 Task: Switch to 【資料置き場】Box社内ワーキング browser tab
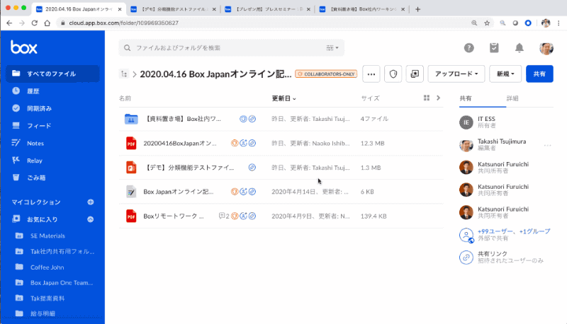coord(362,9)
